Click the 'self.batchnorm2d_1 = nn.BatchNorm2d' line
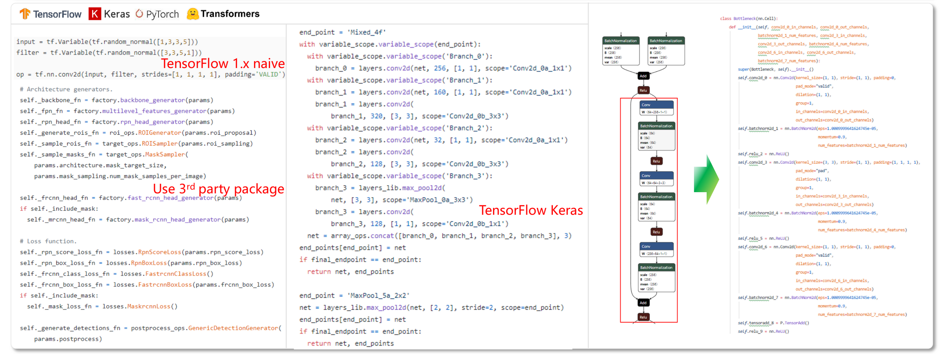The width and height of the screenshot is (942, 354). click(x=808, y=129)
